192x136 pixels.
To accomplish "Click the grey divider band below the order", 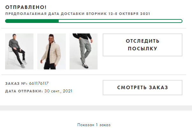I will click(x=96, y=108).
